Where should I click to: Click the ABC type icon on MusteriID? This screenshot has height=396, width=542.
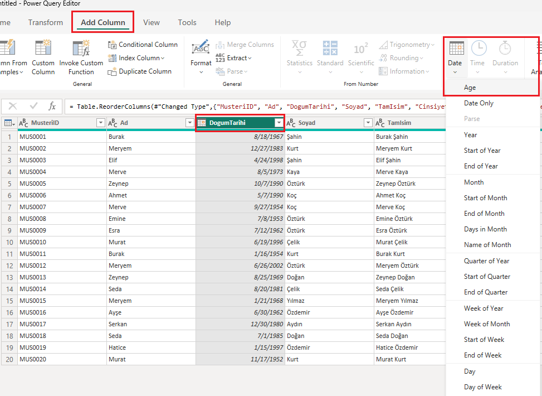pyautogui.click(x=23, y=123)
